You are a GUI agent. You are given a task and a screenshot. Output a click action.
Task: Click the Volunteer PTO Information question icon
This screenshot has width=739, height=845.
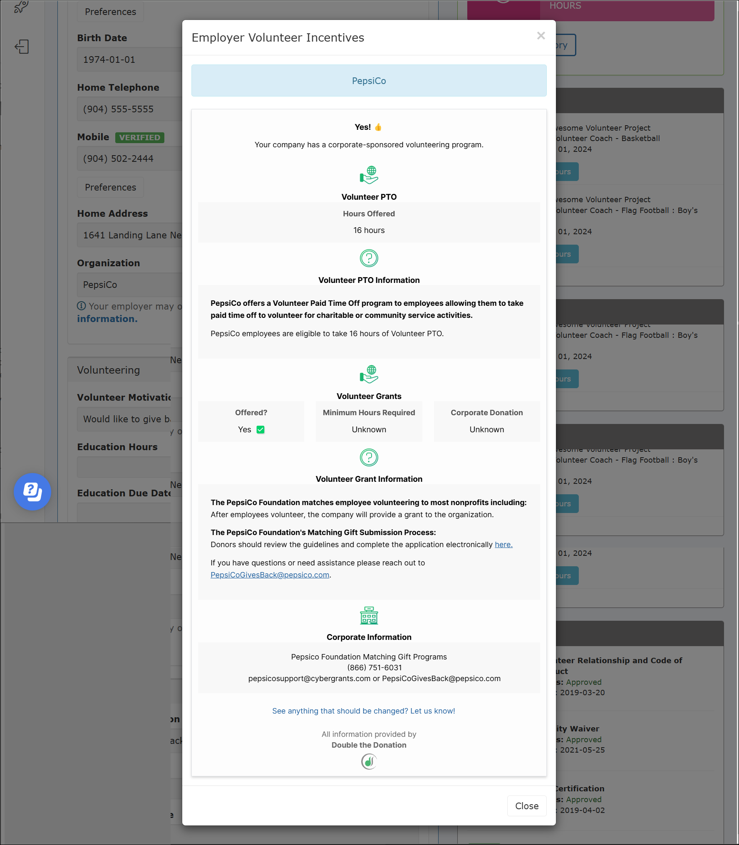coord(369,258)
